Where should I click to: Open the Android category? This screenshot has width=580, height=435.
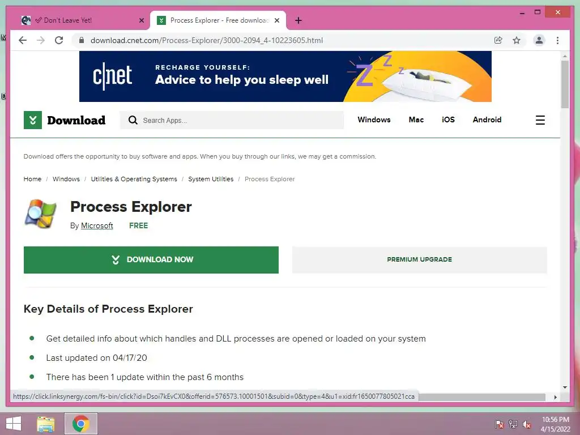pyautogui.click(x=487, y=120)
